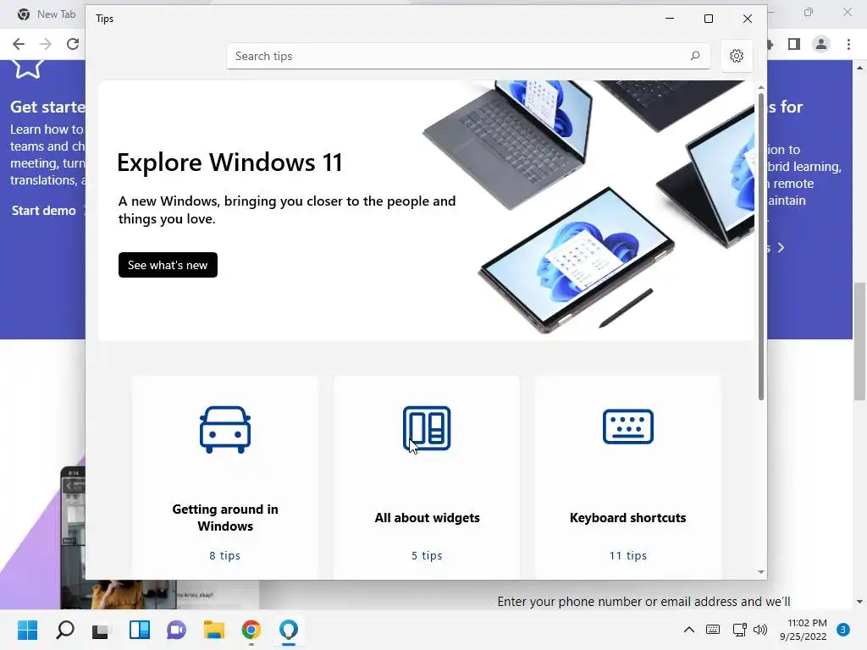Click the Tips lightbulb taskbar icon
867x650 pixels.
point(288,630)
